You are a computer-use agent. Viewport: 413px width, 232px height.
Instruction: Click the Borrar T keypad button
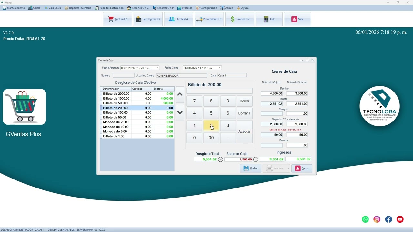(245, 113)
